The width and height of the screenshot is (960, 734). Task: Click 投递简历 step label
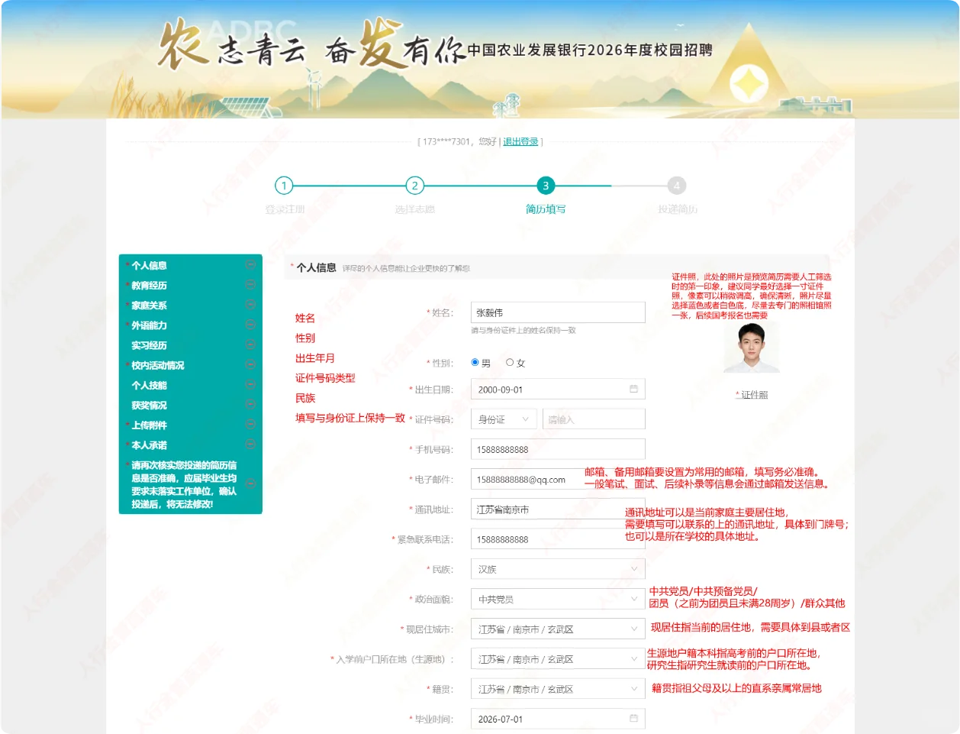(x=678, y=209)
